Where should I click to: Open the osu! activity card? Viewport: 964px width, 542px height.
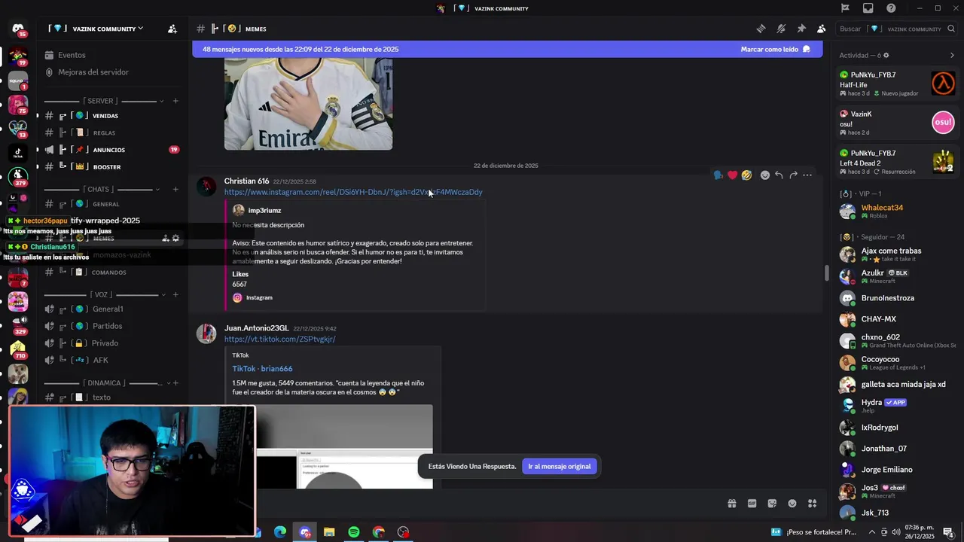[898, 123]
